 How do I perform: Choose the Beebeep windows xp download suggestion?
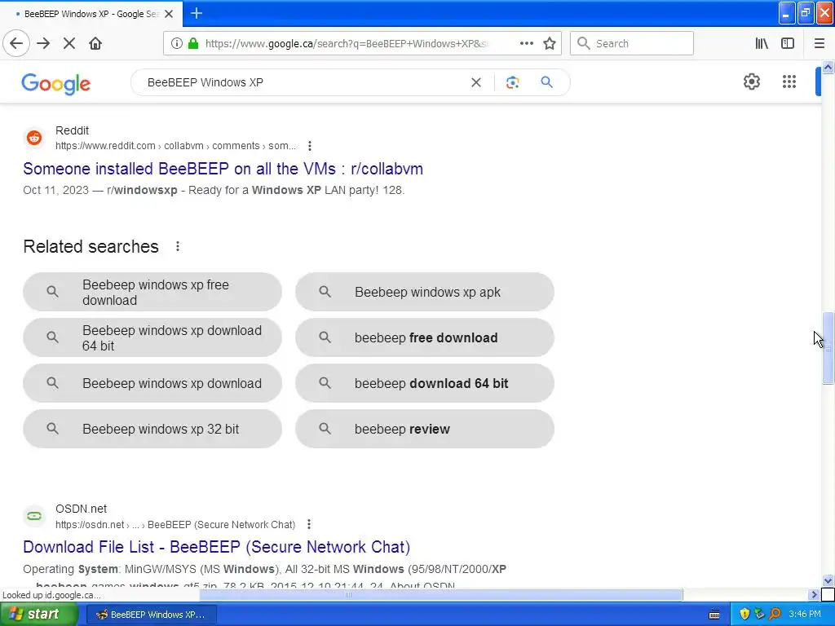click(152, 383)
